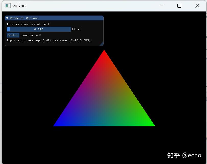Click the 知乎 @echo watermark

click(185, 155)
